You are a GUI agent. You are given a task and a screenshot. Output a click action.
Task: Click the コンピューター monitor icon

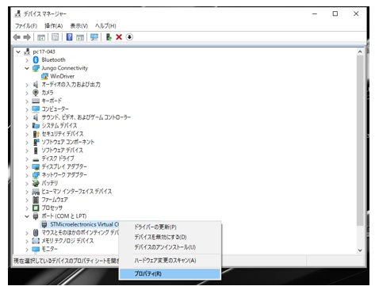coord(36,109)
